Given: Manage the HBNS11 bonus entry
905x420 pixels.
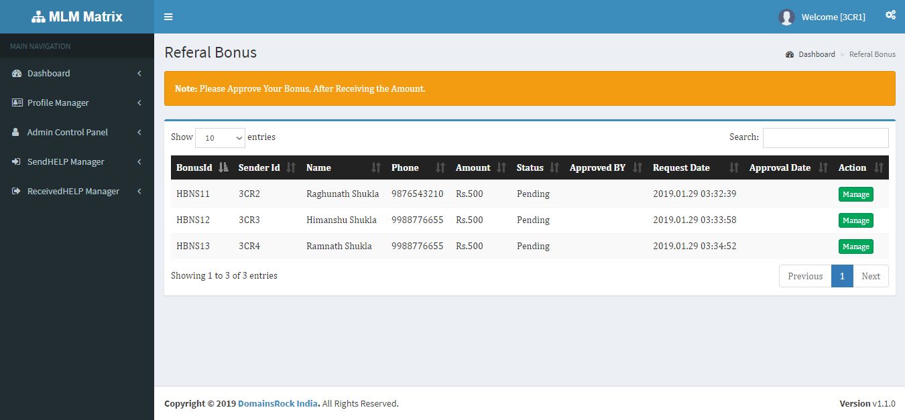Looking at the screenshot, I should [855, 194].
